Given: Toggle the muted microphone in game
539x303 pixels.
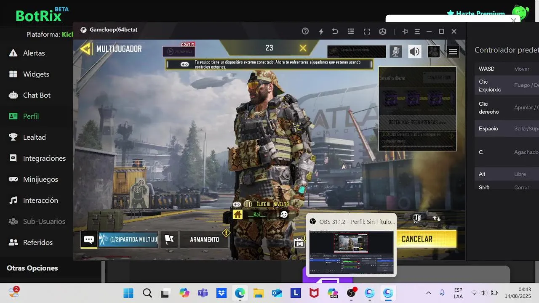Looking at the screenshot, I should coord(395,51).
